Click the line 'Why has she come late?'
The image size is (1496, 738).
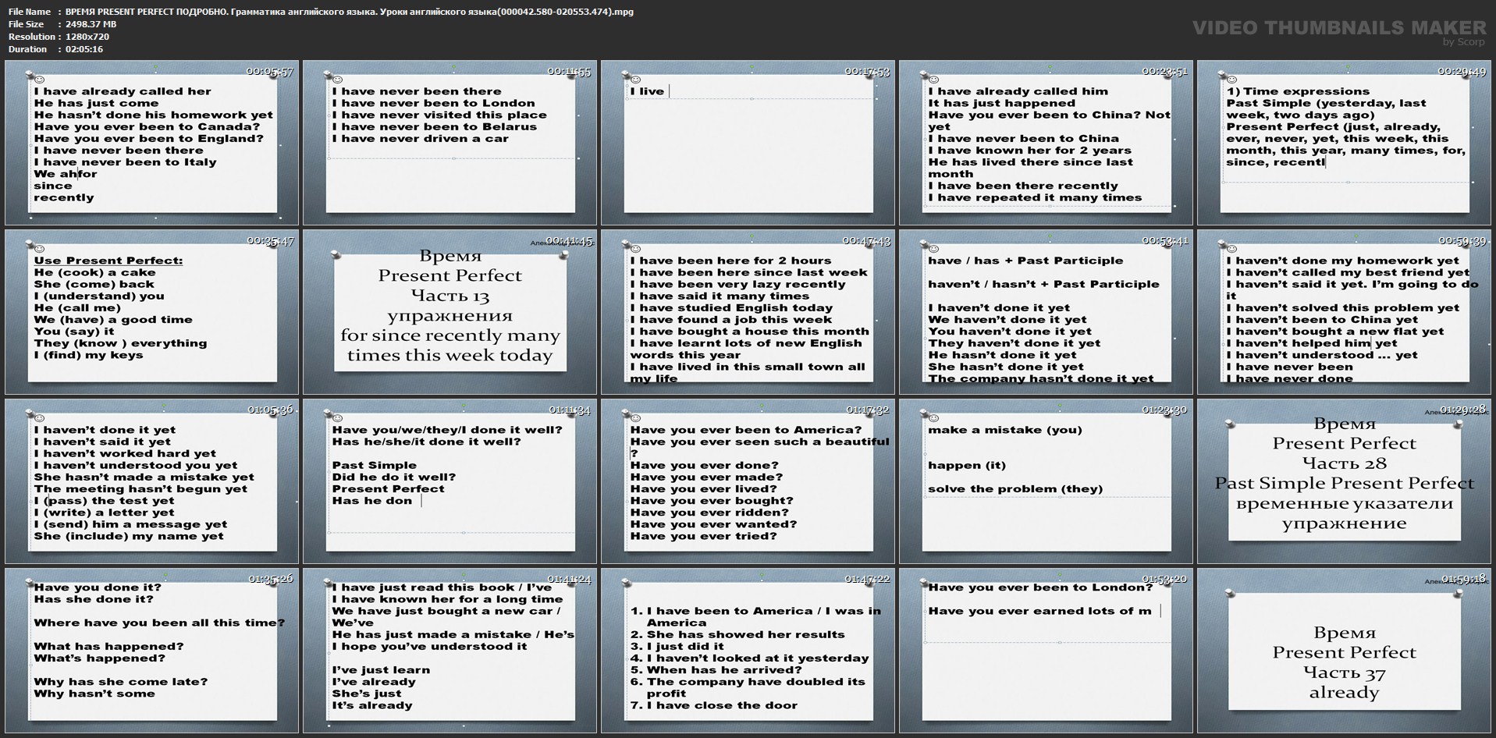click(x=121, y=682)
